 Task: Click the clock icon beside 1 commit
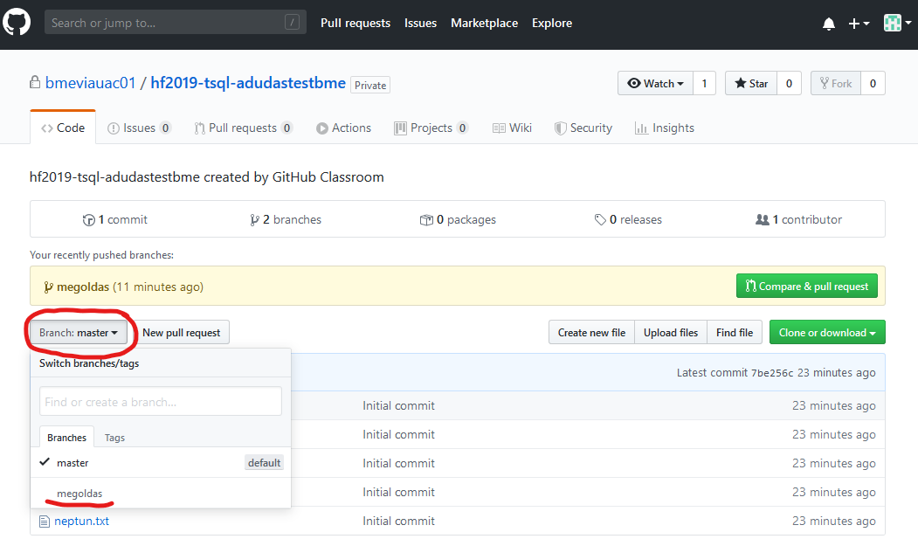88,219
